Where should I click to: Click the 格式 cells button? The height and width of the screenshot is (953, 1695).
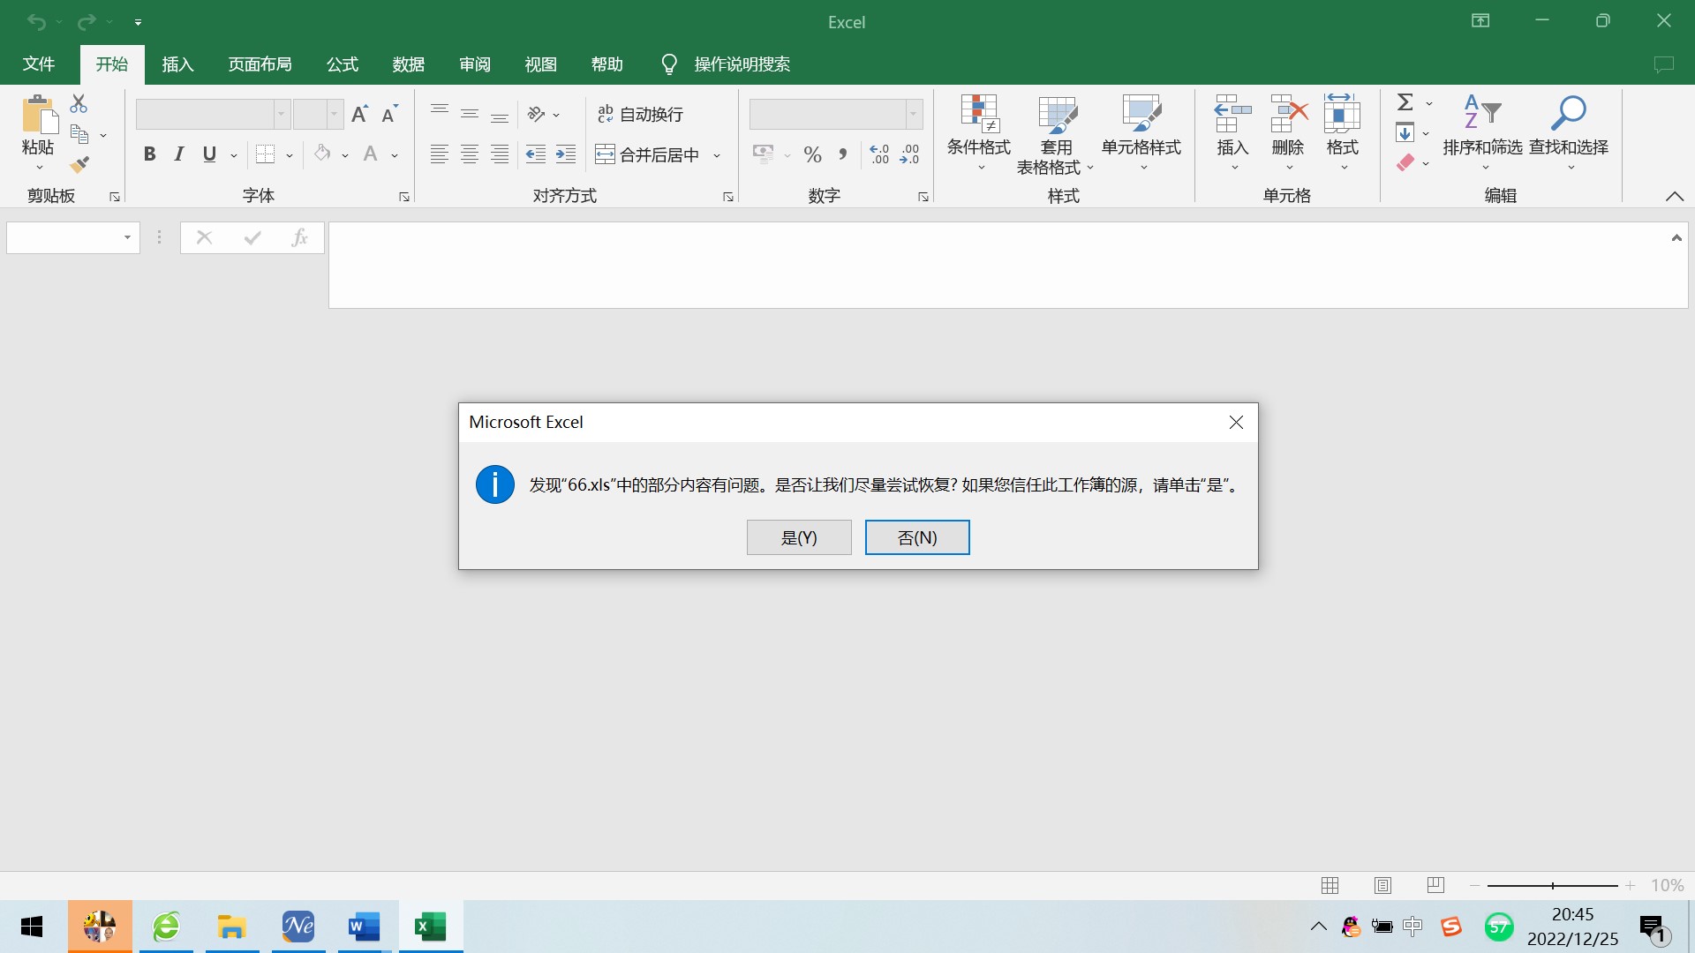click(1342, 133)
